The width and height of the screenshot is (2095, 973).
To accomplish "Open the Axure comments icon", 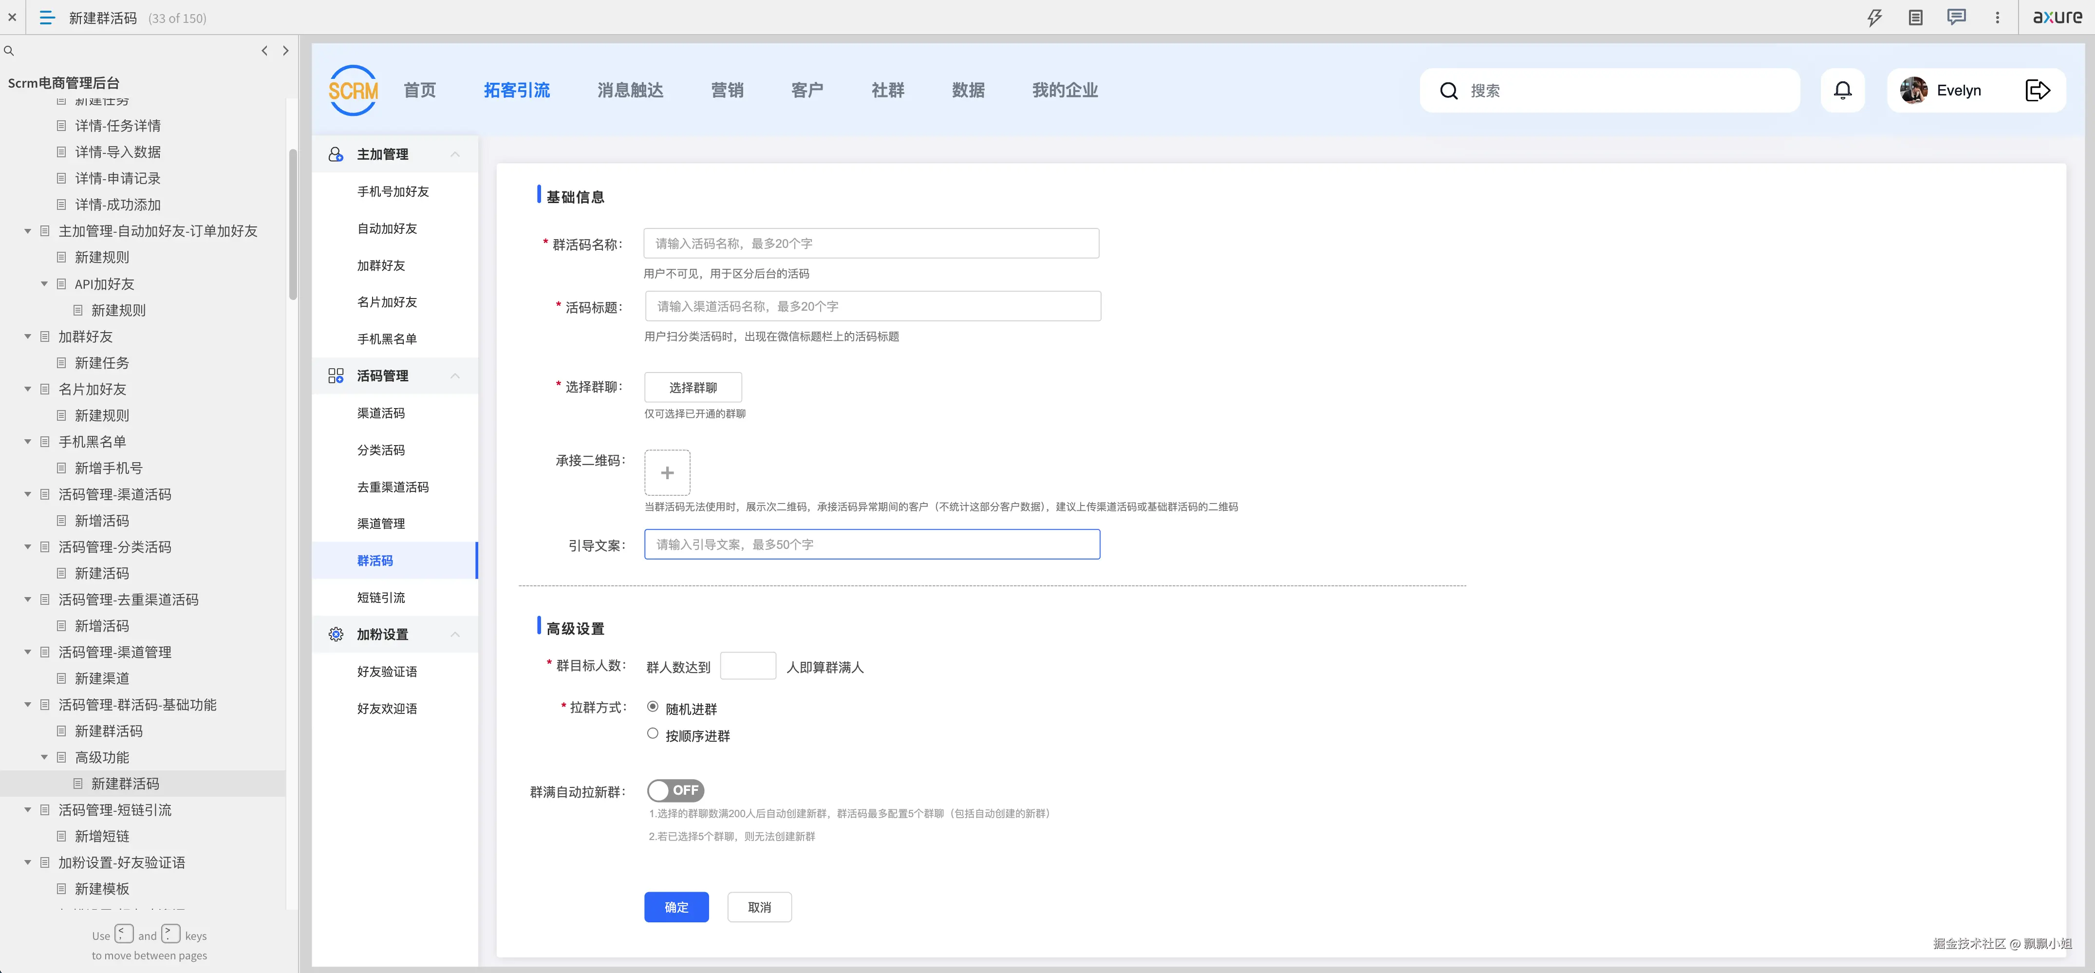I will coord(1956,17).
